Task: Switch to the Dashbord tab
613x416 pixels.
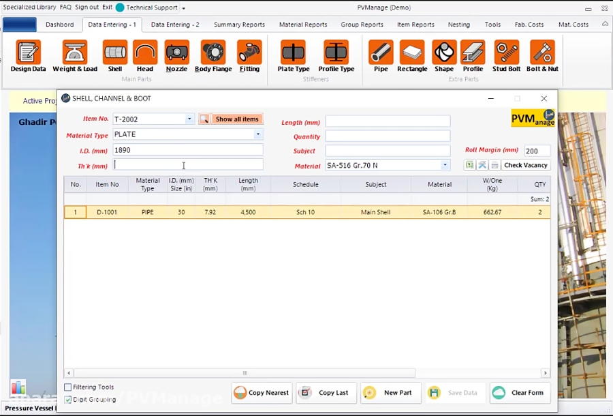Action: (59, 25)
